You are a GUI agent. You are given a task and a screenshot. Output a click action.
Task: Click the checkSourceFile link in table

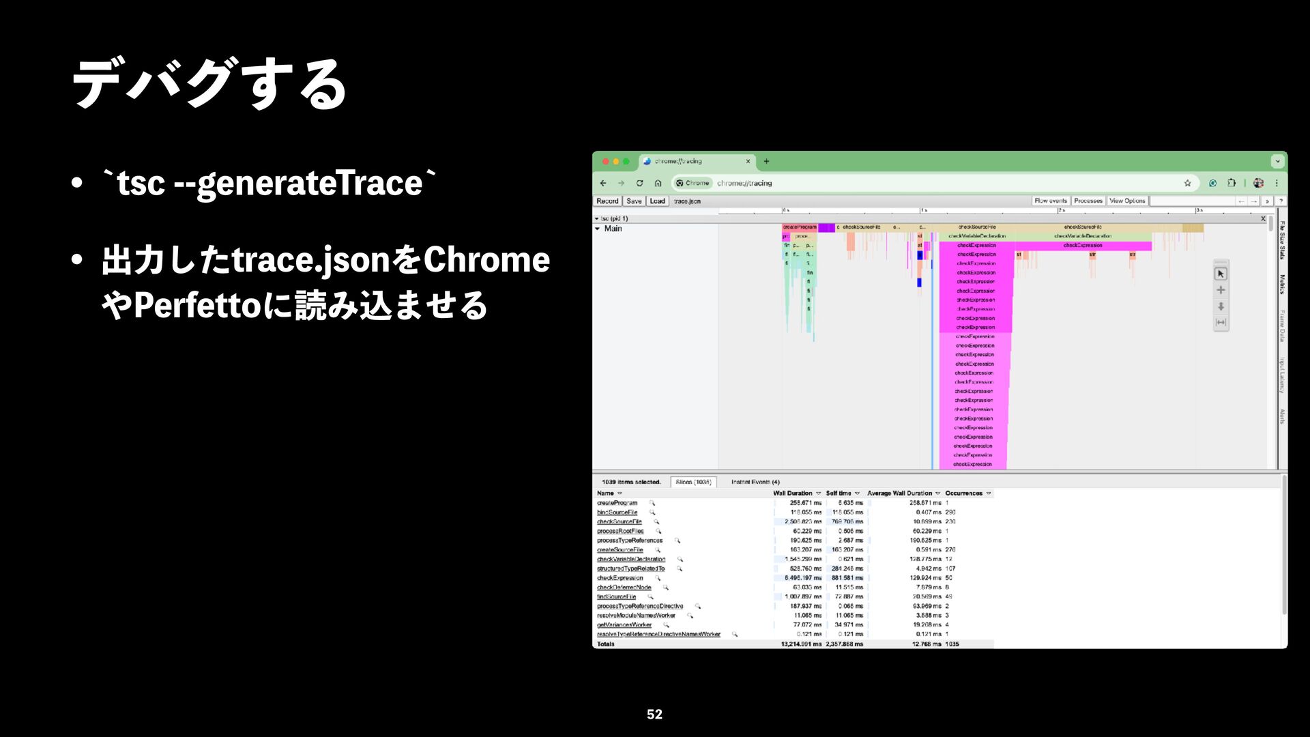619,521
